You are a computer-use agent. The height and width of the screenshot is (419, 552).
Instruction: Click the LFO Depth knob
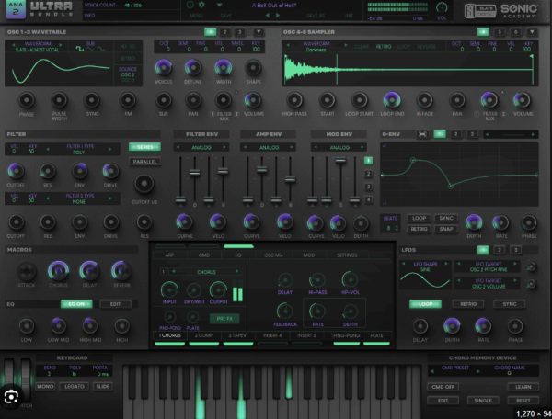click(451, 325)
